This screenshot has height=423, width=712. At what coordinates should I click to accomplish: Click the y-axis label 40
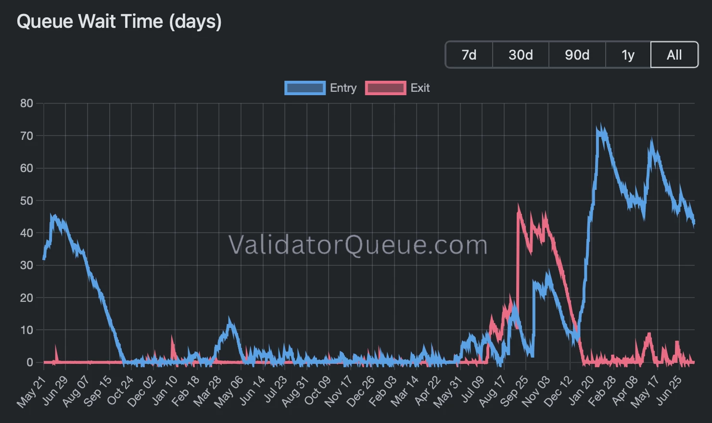tap(27, 233)
